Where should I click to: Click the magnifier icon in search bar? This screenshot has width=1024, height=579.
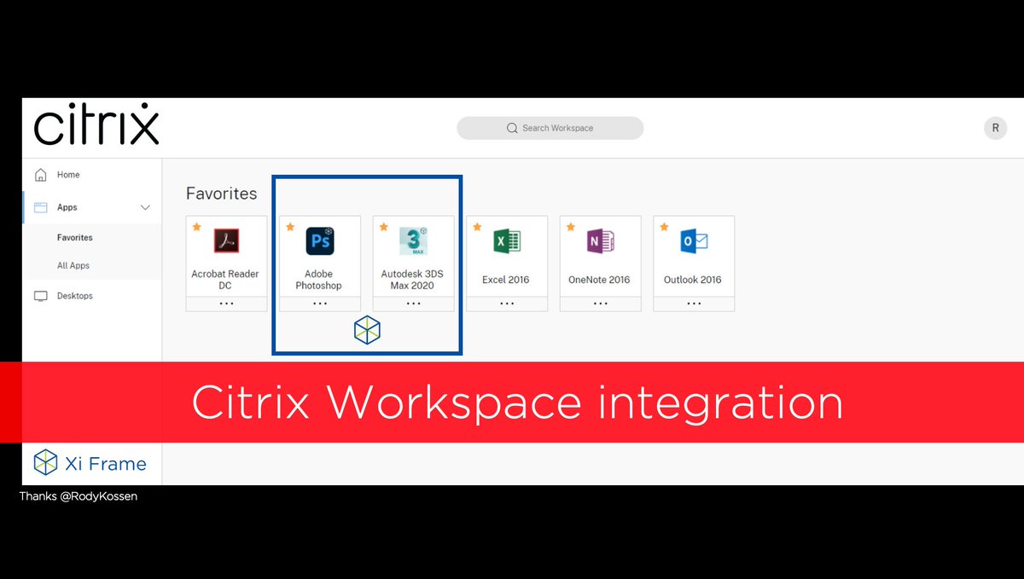pos(512,128)
